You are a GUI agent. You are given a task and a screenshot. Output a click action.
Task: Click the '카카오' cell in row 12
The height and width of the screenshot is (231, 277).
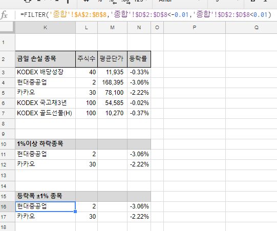pos(45,164)
